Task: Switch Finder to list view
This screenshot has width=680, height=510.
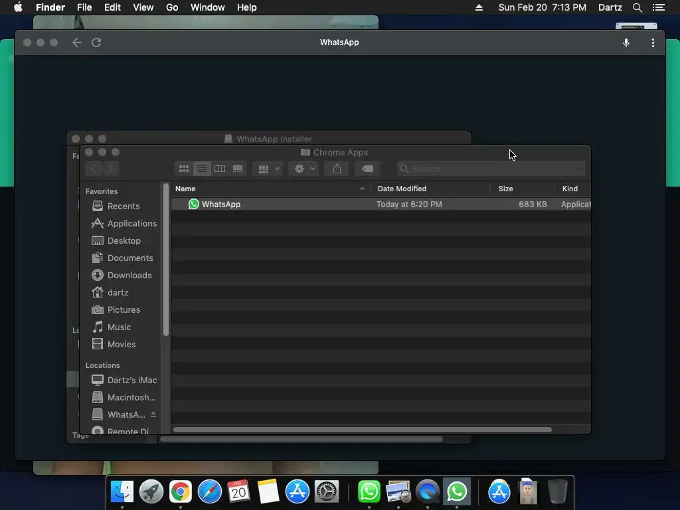Action: click(x=202, y=169)
